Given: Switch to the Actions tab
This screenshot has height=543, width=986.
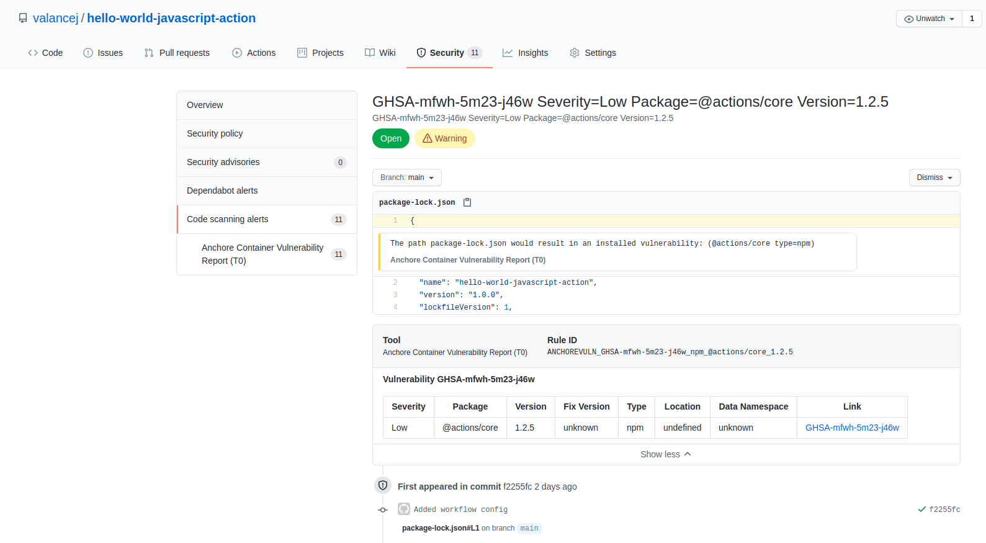Looking at the screenshot, I should tap(254, 53).
